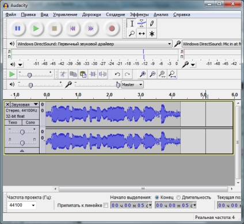Viewport: 244px width, 224px height.
Task: Open the input device dropdown list
Action: click(x=212, y=44)
